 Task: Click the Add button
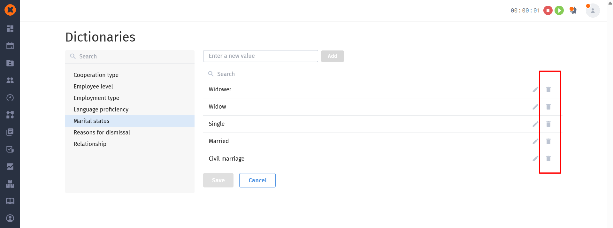click(332, 56)
